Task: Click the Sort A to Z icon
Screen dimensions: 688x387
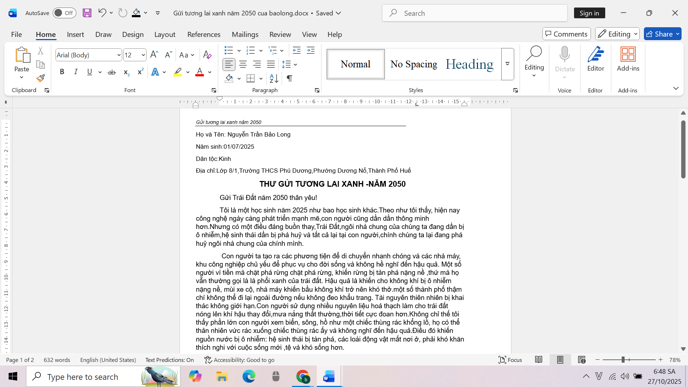Action: coord(274,78)
